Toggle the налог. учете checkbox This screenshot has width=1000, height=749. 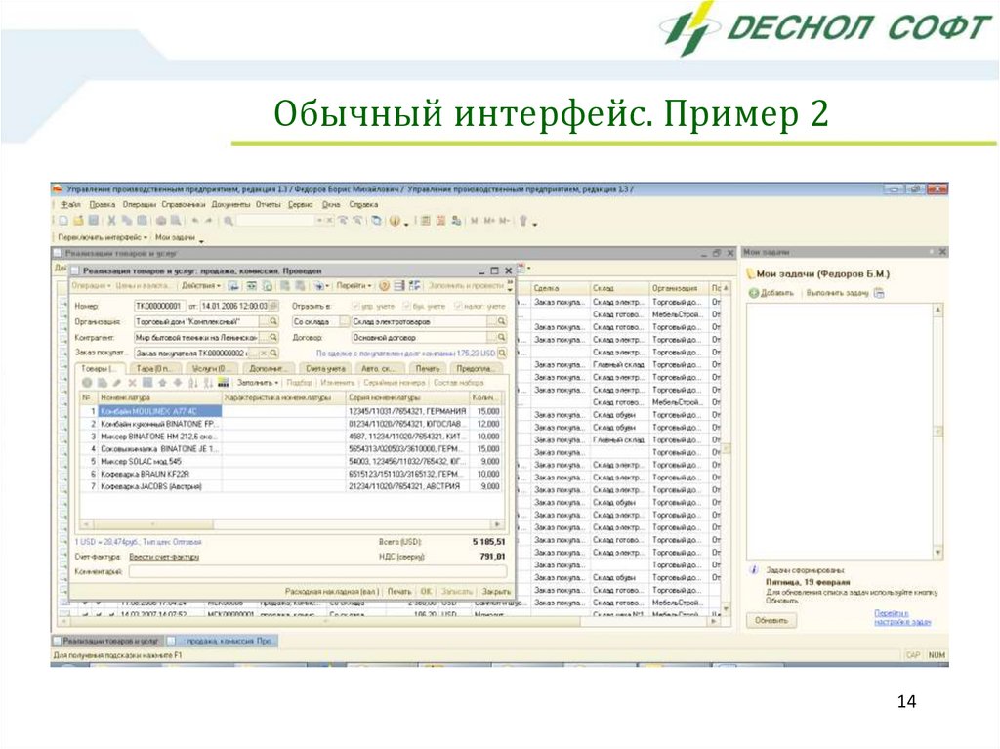coord(458,307)
